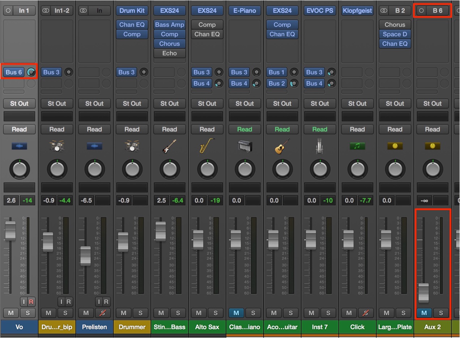Click the stereo format icon on In1-2 input
460x338 pixels.
pos(46,10)
